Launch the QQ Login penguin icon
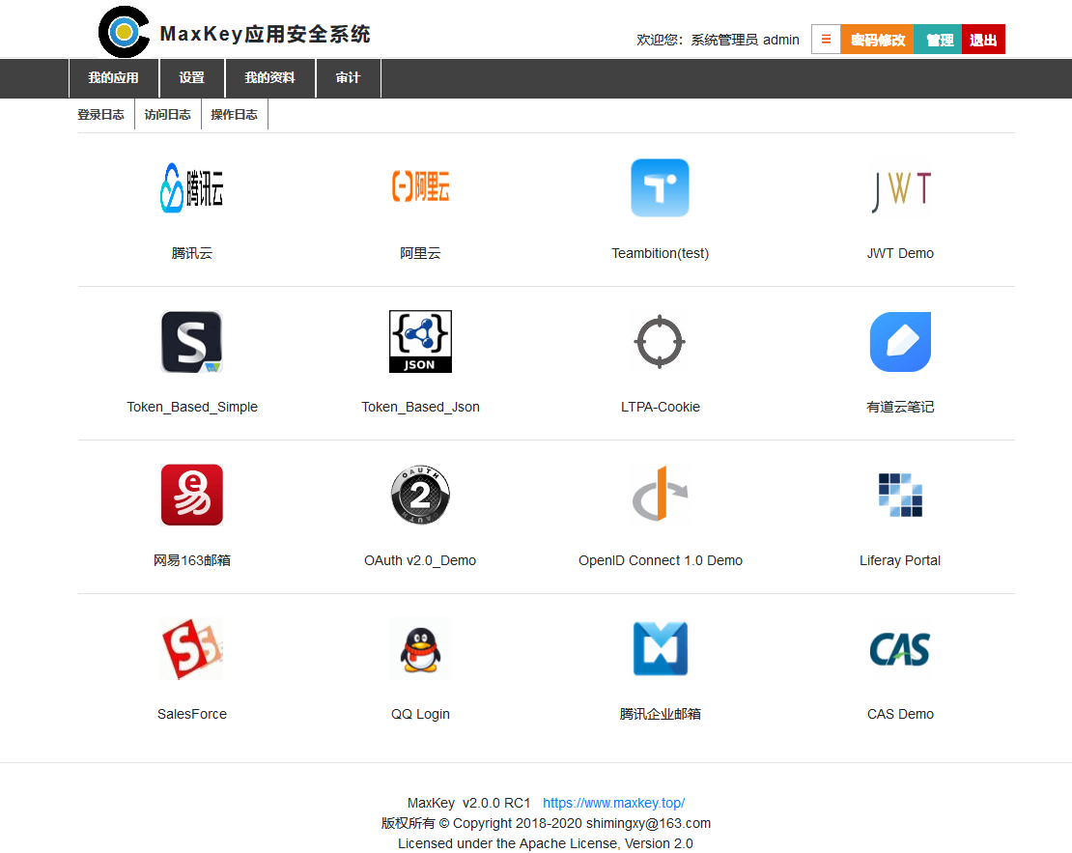The image size is (1072, 853). [x=420, y=649]
